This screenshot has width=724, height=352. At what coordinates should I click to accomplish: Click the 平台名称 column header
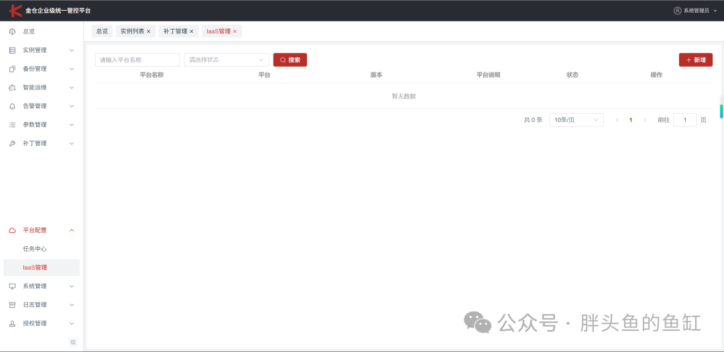point(152,75)
